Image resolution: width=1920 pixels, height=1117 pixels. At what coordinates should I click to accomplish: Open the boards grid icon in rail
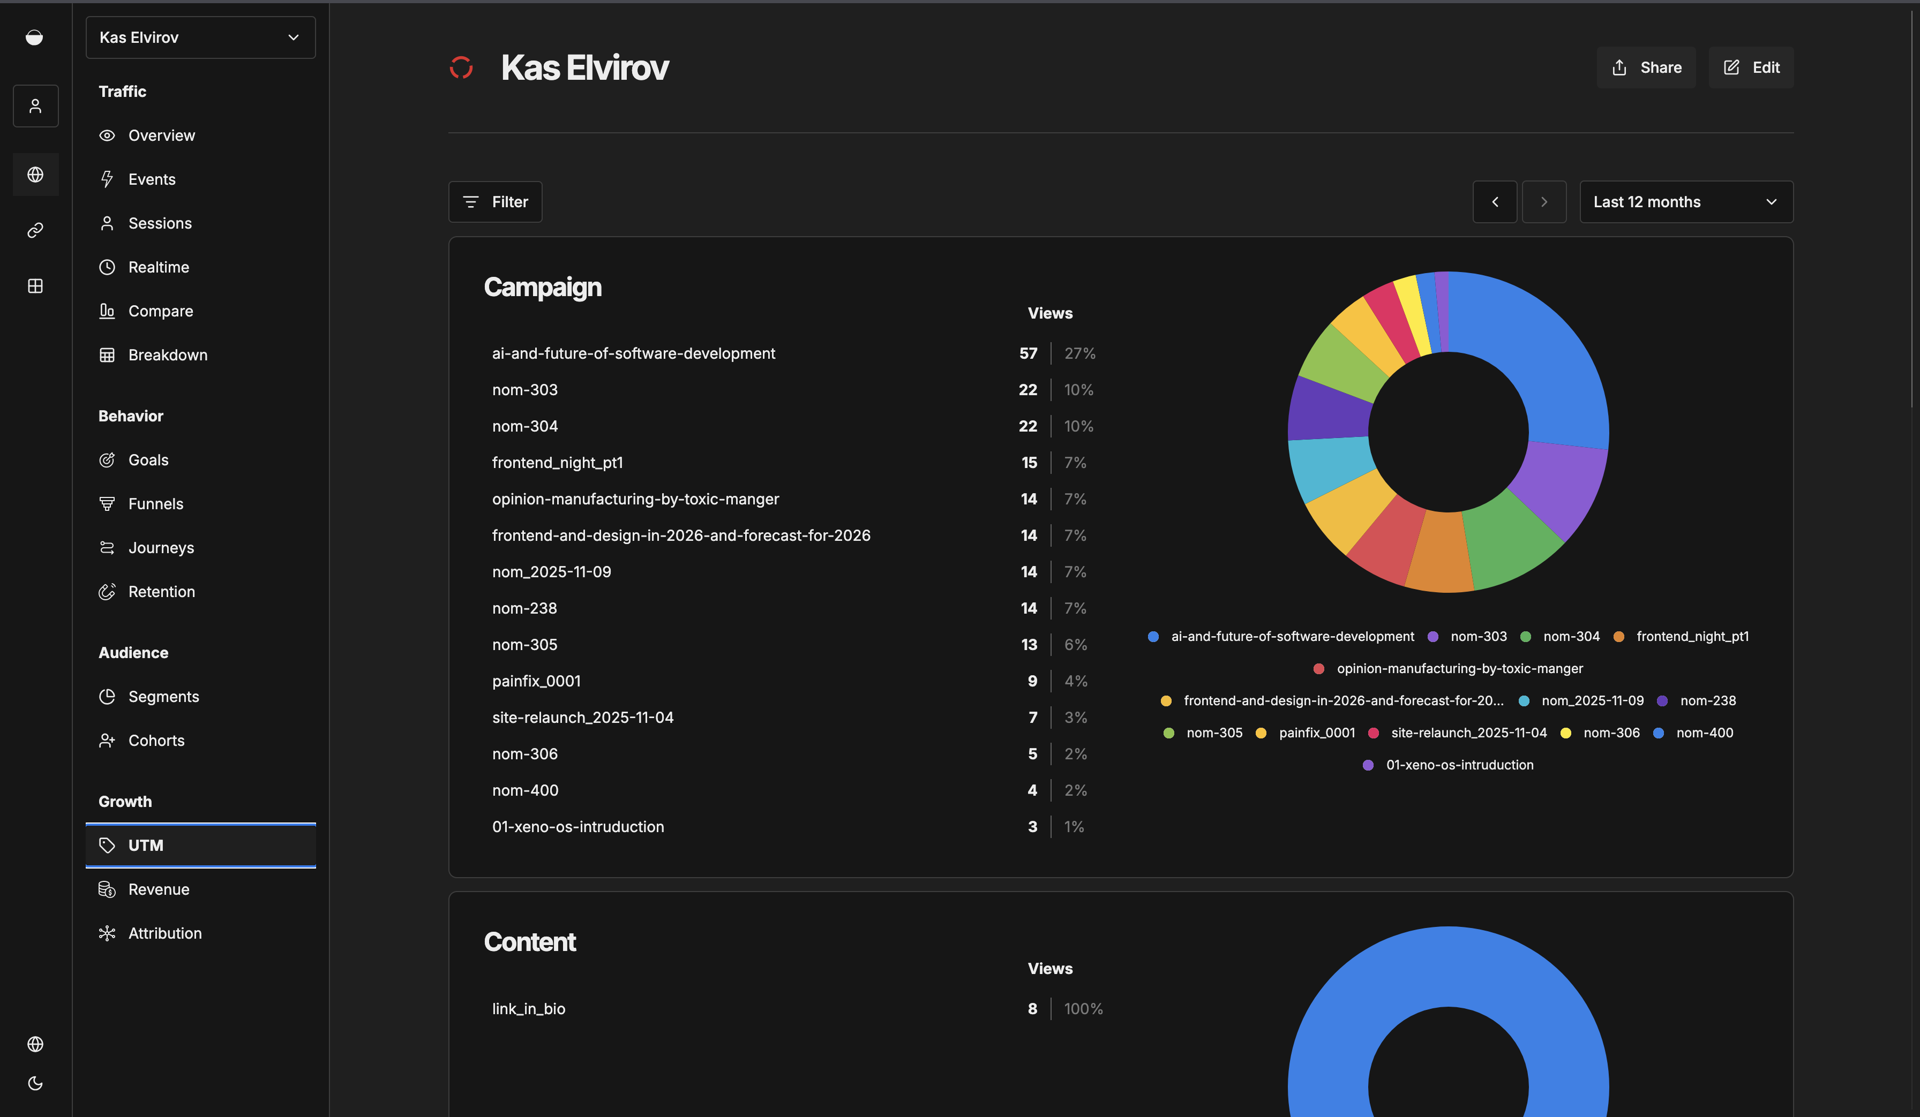pos(35,285)
